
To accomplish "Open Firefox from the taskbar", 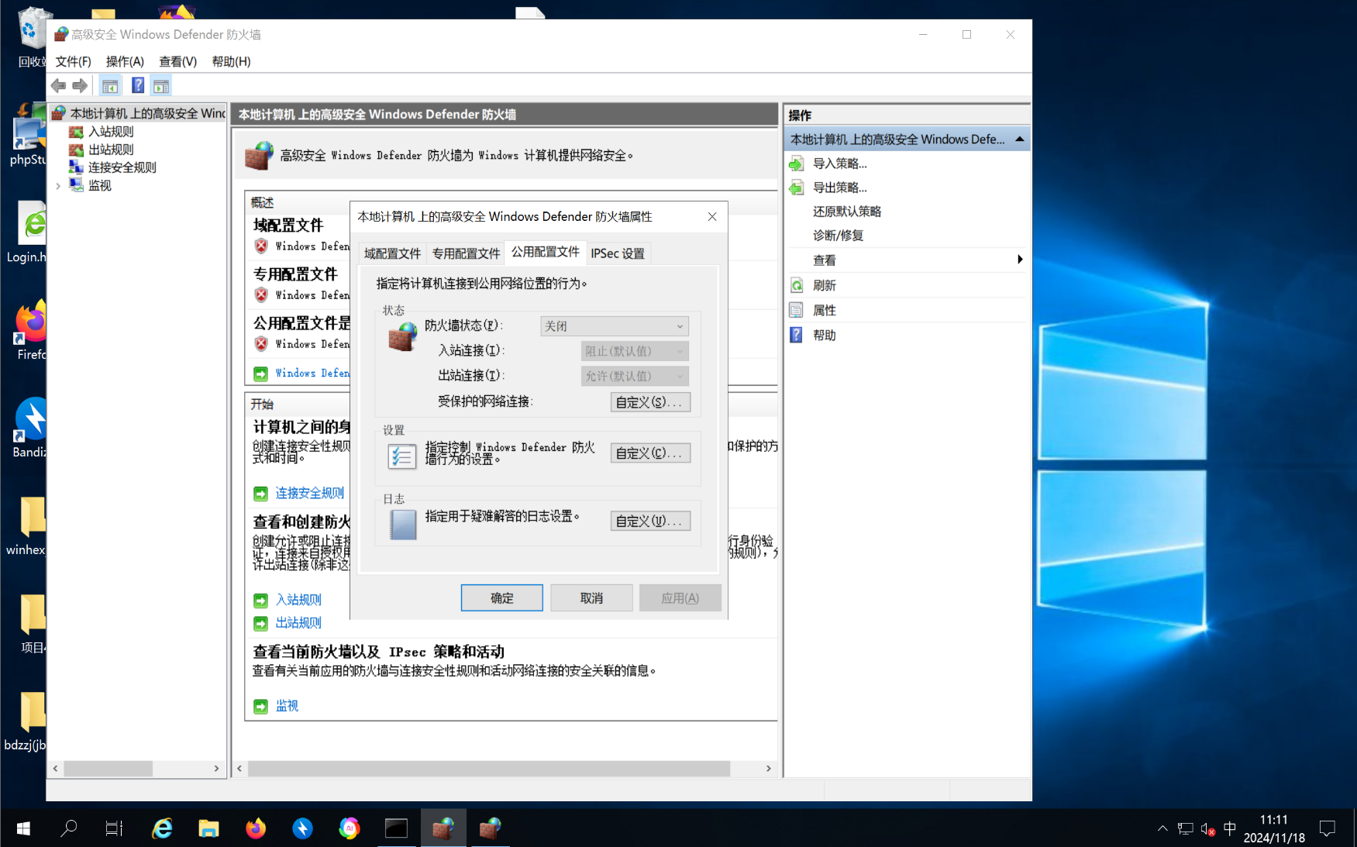I will point(256,828).
